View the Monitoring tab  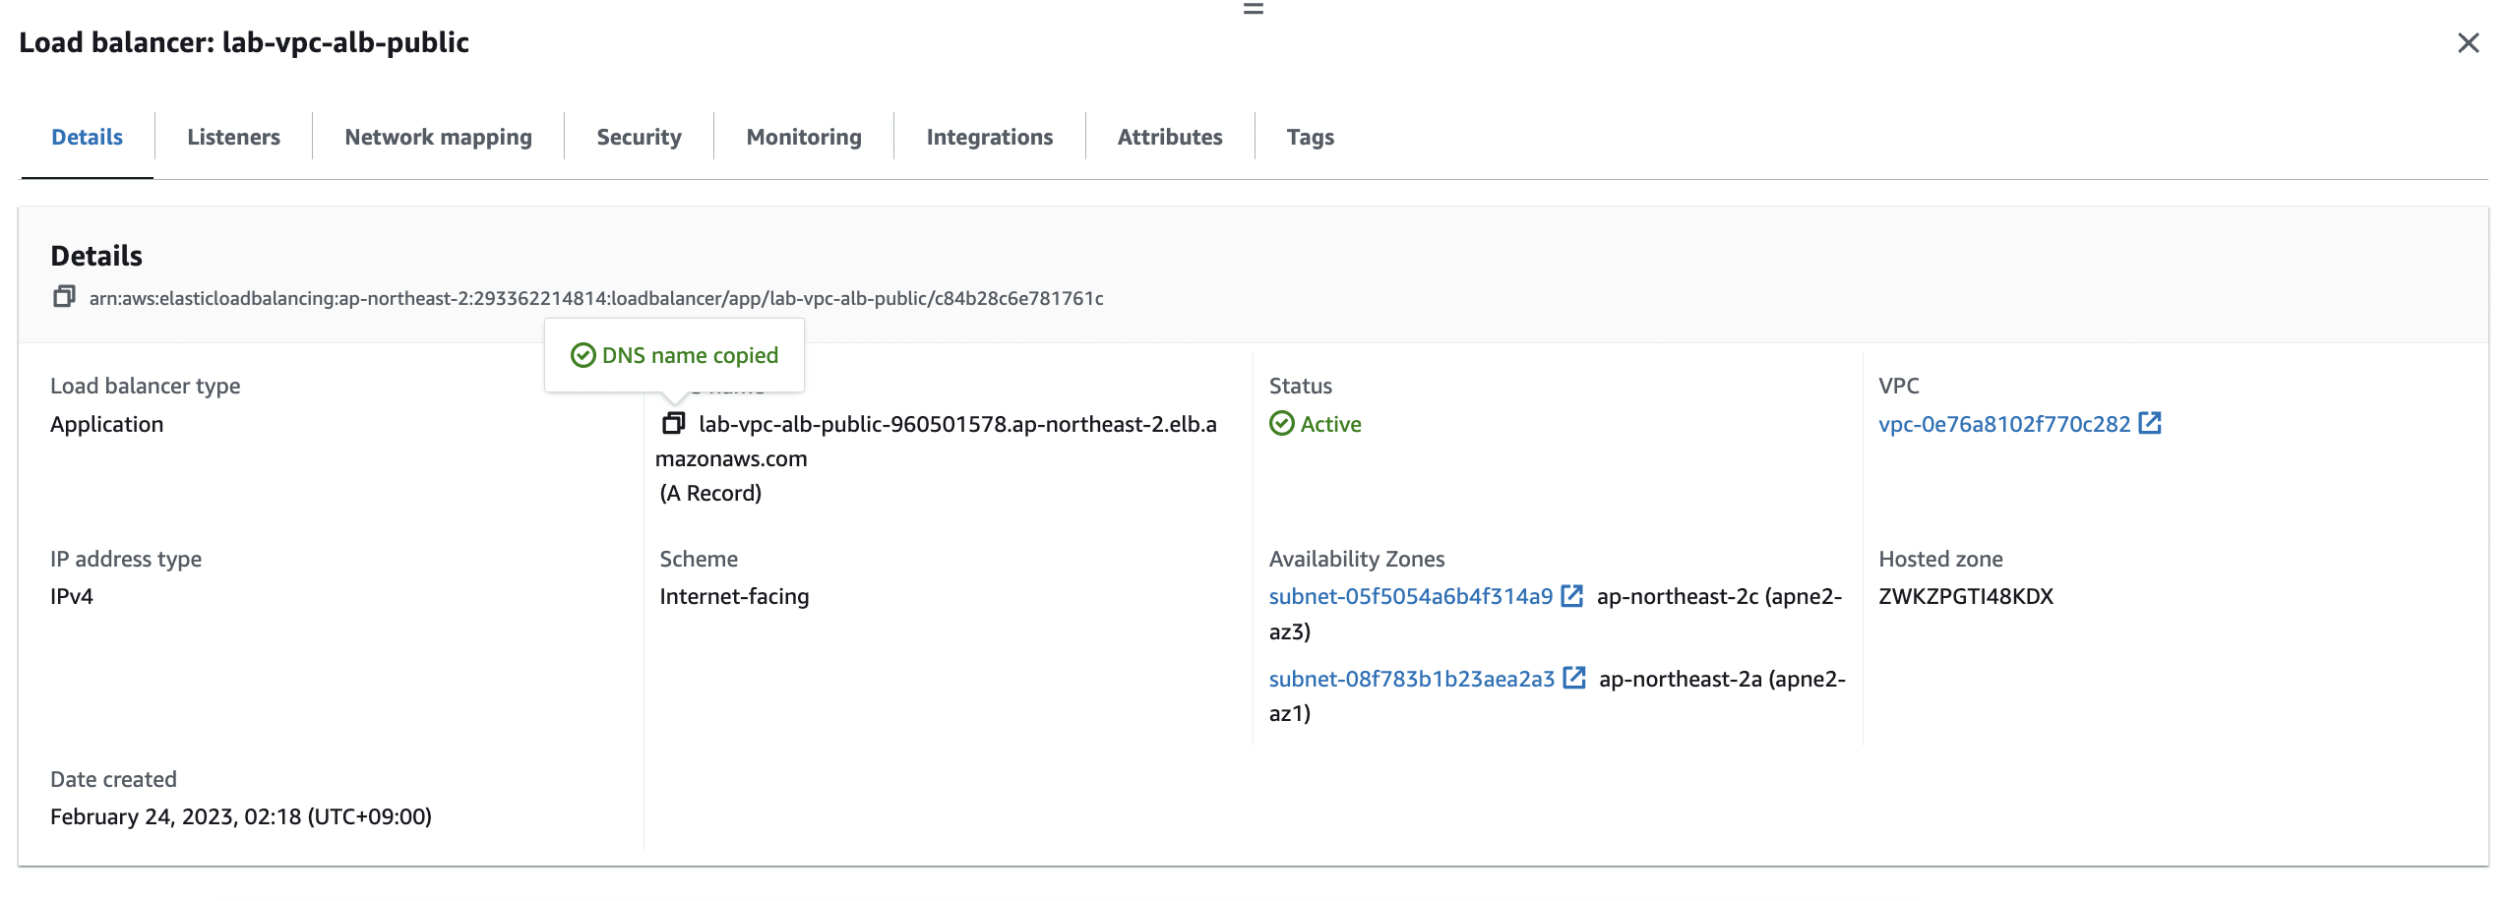tap(804, 137)
